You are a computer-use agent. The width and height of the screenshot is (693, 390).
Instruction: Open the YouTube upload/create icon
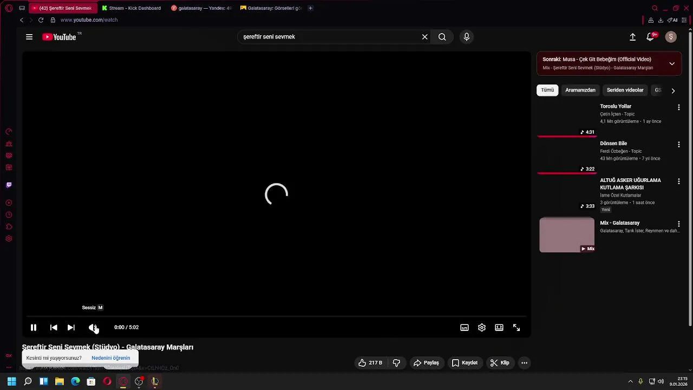coord(632,37)
